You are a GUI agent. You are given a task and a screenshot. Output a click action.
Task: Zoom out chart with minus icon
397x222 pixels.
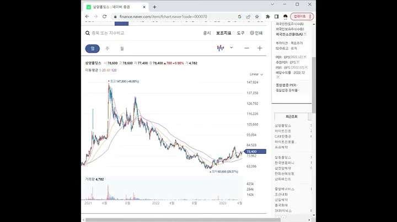point(246,48)
